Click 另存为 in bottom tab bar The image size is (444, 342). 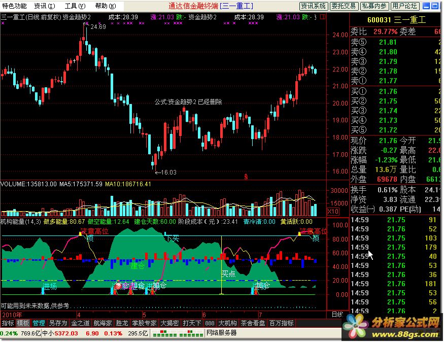click(58, 323)
